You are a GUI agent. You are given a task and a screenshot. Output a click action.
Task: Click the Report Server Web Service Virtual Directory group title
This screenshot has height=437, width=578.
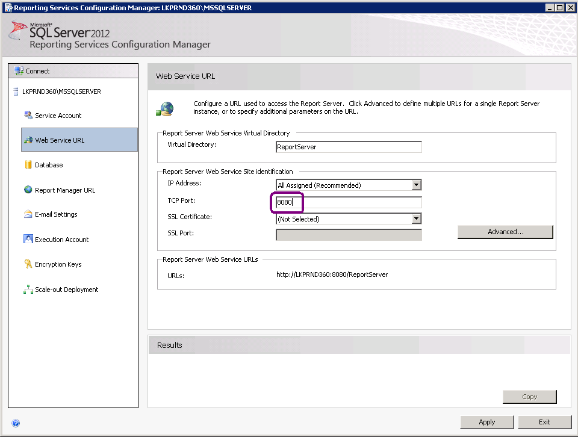(x=226, y=133)
